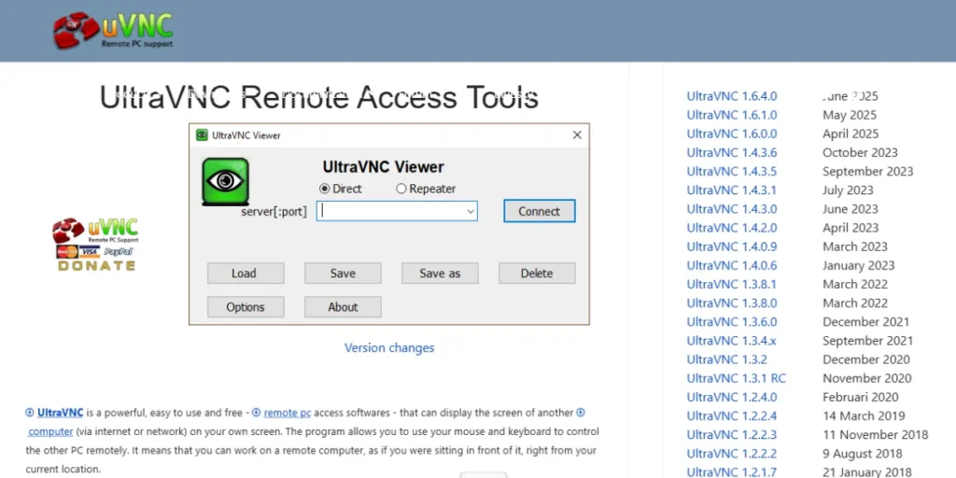Viewport: 956px width, 478px height.
Task: Open UltraVNC 1.4.0.9 download link
Action: click(732, 246)
